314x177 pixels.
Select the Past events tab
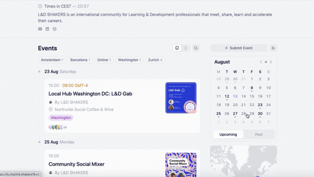(259, 134)
